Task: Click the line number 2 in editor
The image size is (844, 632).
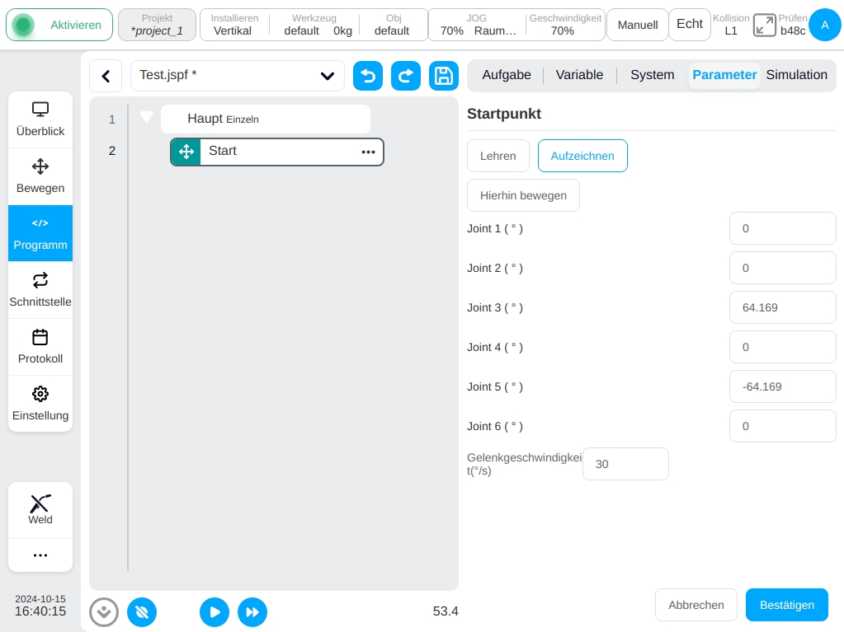Action: (112, 151)
